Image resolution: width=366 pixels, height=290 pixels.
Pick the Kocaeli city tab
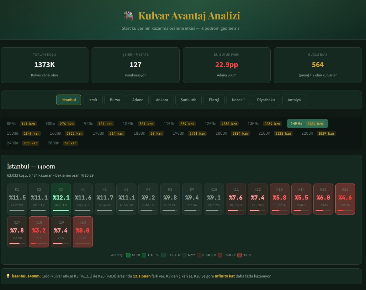[238, 100]
